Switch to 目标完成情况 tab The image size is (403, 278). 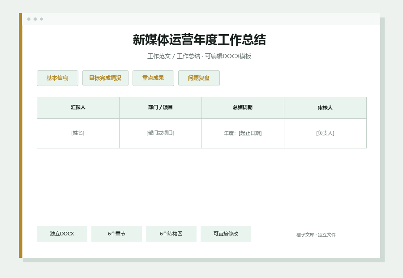105,78
